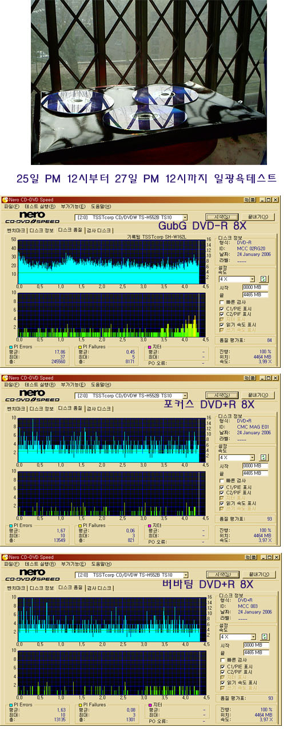Click the 버바팀 DVD+R 8X label

(x=208, y=584)
